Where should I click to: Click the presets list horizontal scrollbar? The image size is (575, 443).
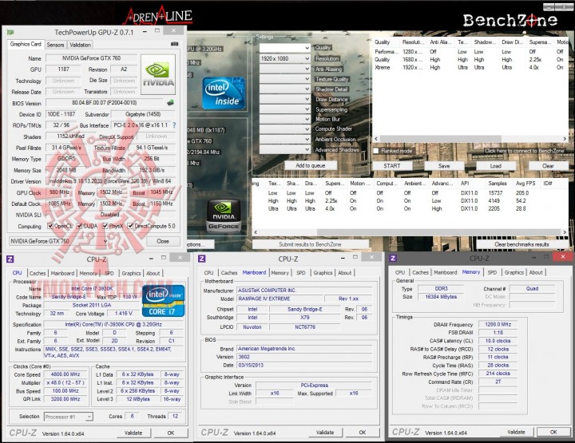[470, 139]
